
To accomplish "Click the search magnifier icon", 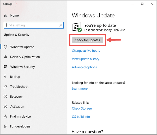I will (61, 25).
